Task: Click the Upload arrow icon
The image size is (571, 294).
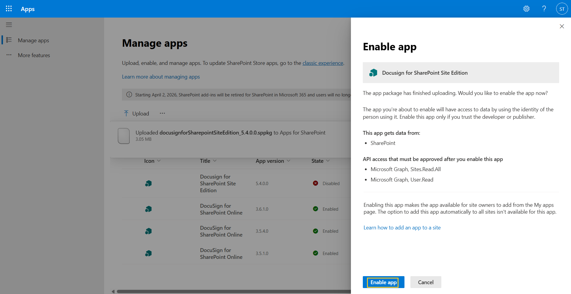Action: (x=126, y=113)
